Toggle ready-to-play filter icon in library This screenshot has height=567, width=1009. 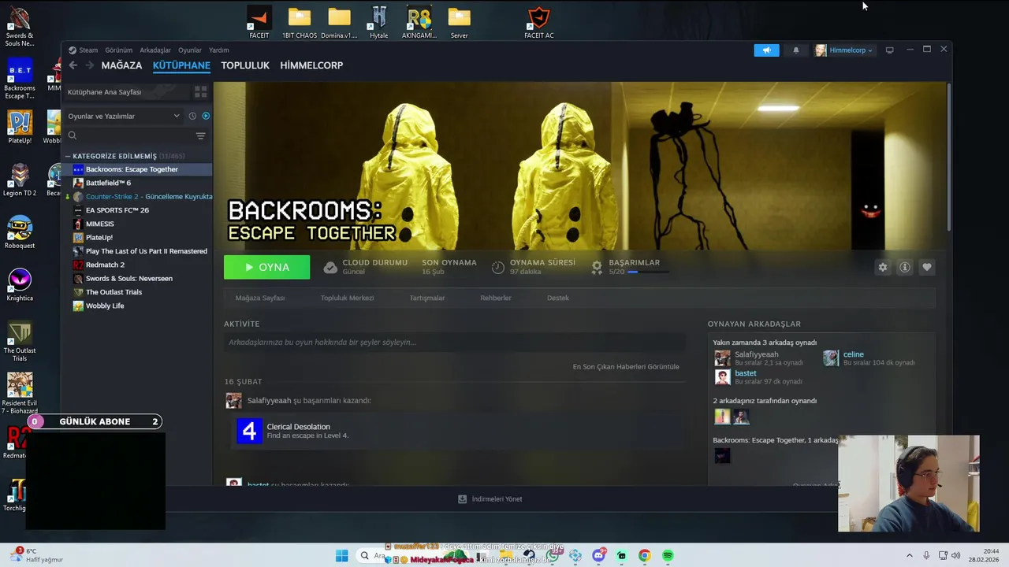click(206, 116)
